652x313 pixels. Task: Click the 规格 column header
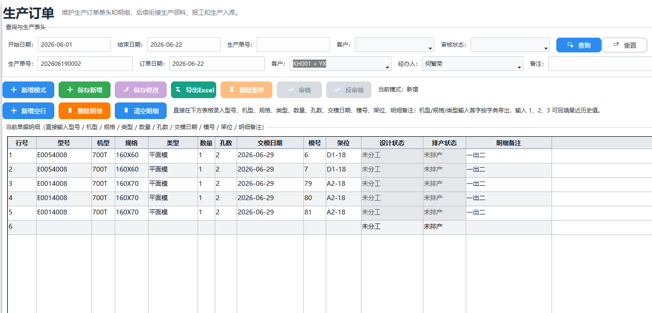point(131,143)
